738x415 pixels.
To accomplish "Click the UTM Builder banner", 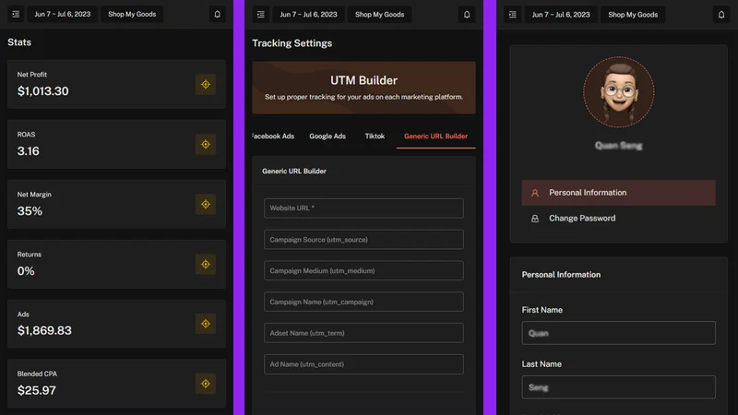I will [363, 88].
